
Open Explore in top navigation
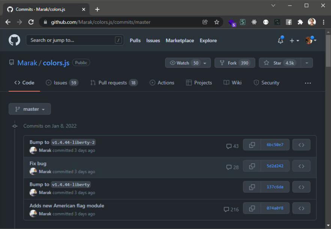[208, 41]
